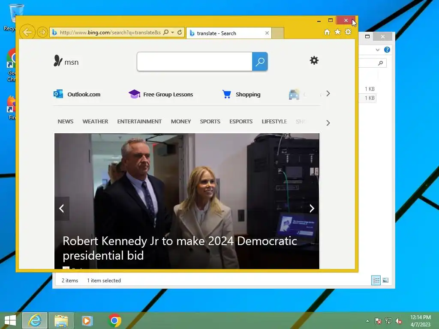The width and height of the screenshot is (439, 329).
Task: Select the Recycle Bin desktop icon
Action: coord(12,17)
